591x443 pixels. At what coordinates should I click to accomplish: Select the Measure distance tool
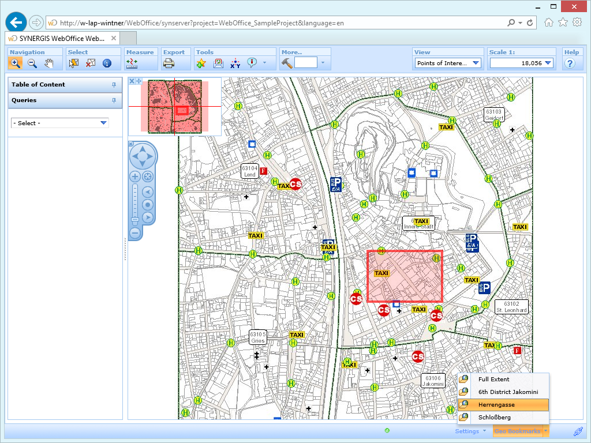[x=131, y=63]
